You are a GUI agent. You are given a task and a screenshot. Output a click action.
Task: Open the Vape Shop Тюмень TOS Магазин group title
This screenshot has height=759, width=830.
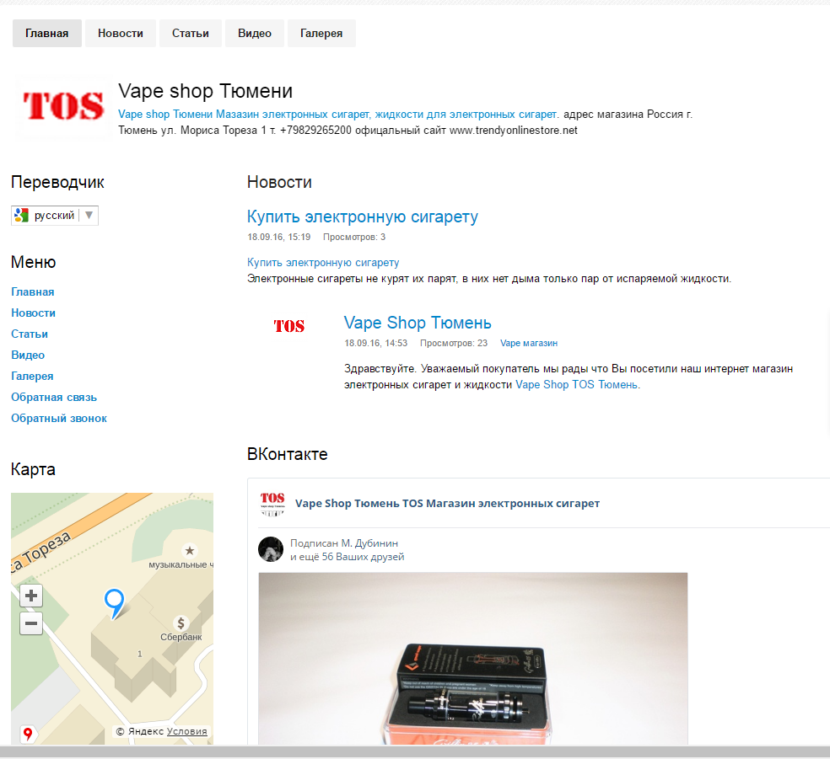pyautogui.click(x=447, y=504)
